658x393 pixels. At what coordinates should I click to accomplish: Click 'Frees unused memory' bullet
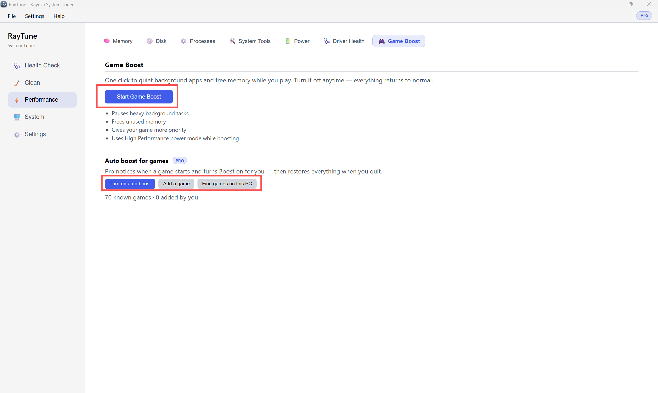pyautogui.click(x=139, y=121)
